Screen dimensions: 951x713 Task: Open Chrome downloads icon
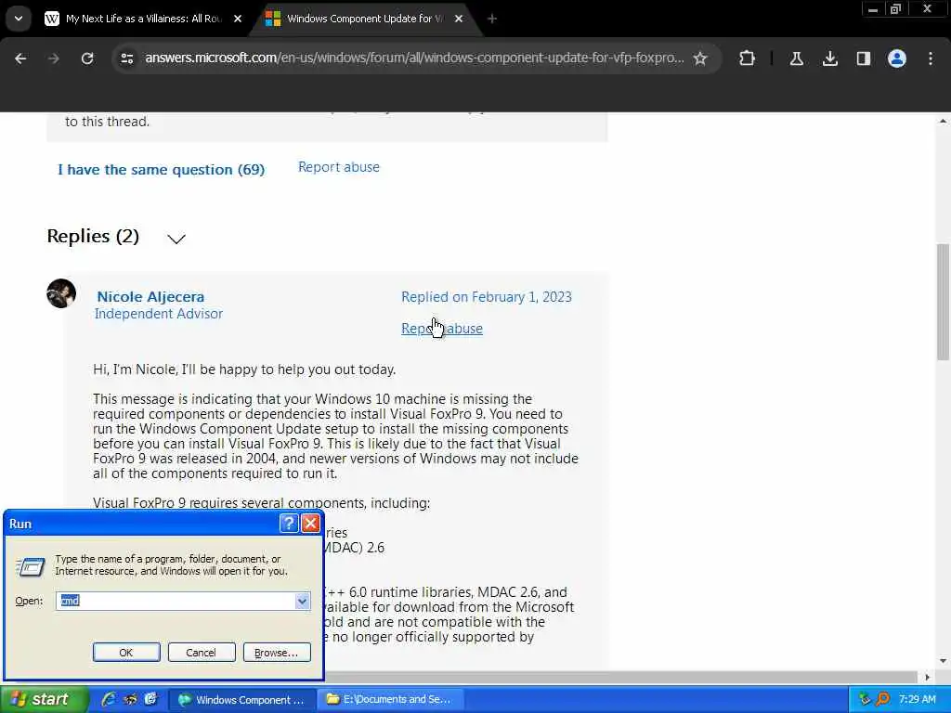pyautogui.click(x=830, y=58)
